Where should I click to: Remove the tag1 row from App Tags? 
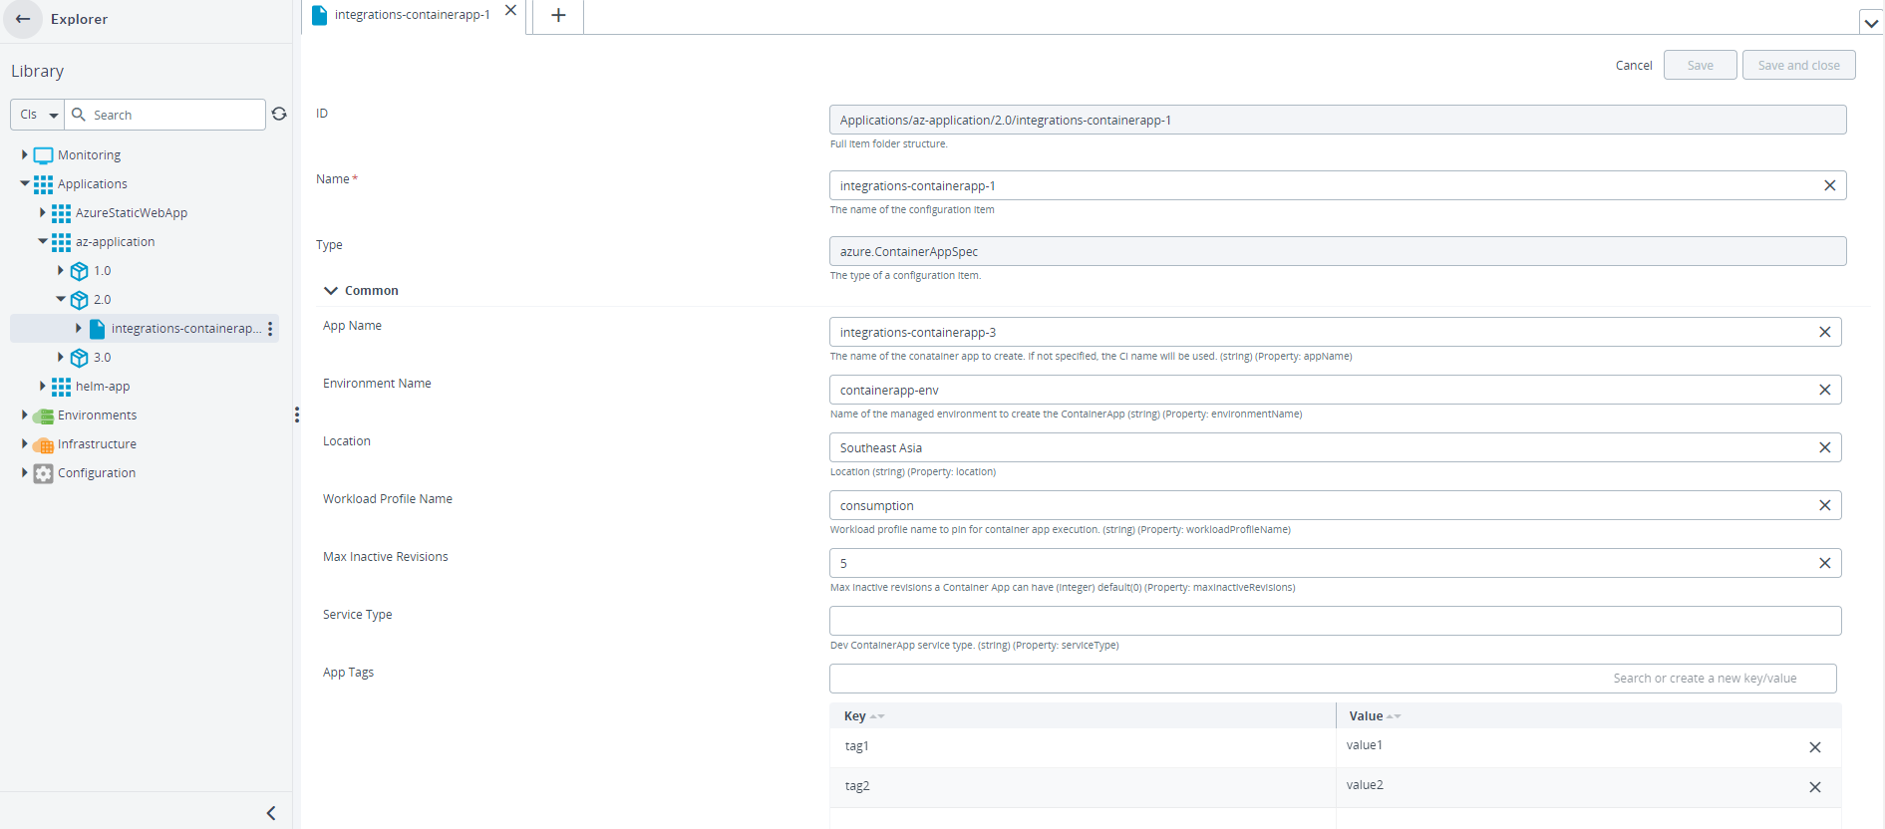click(x=1814, y=747)
